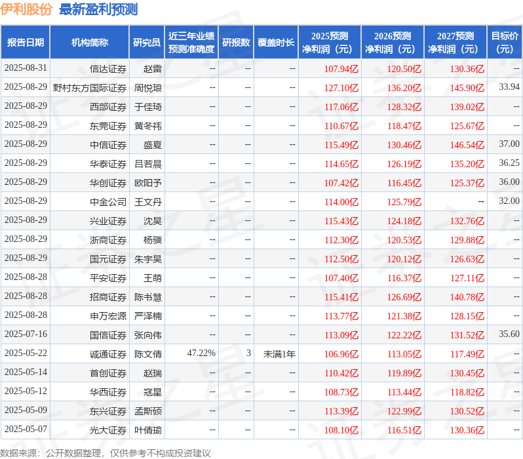The image size is (523, 459).
Task: Click analyst name 王文丹
Action: pos(148,203)
